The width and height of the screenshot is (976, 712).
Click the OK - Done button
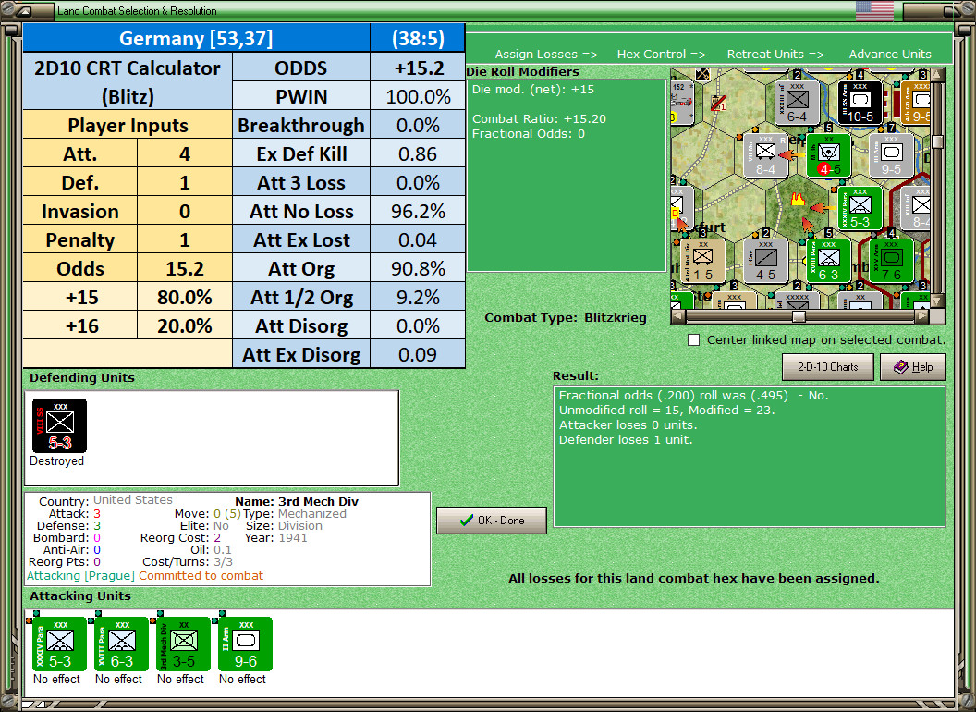pyautogui.click(x=492, y=521)
